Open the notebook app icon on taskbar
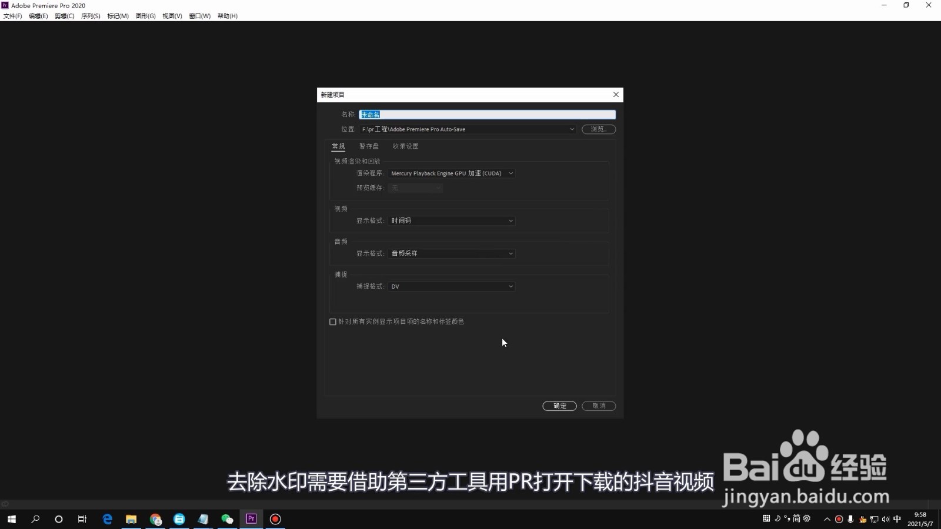The height and width of the screenshot is (529, 941). [x=203, y=519]
